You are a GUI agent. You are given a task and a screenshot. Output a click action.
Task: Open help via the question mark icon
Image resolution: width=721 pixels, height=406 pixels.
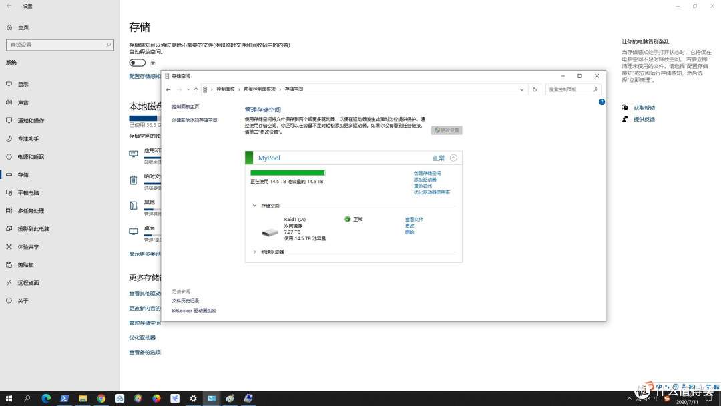click(602, 101)
